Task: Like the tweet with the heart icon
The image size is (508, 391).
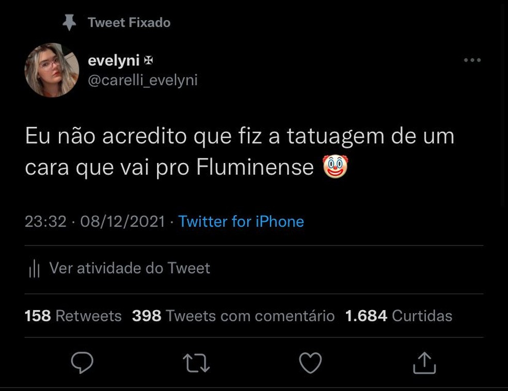Action: coord(310,363)
